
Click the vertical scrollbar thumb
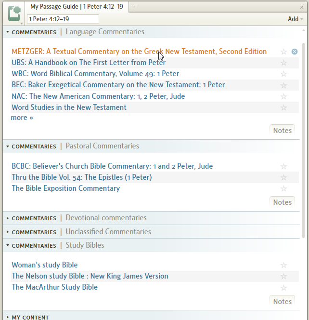[303, 140]
